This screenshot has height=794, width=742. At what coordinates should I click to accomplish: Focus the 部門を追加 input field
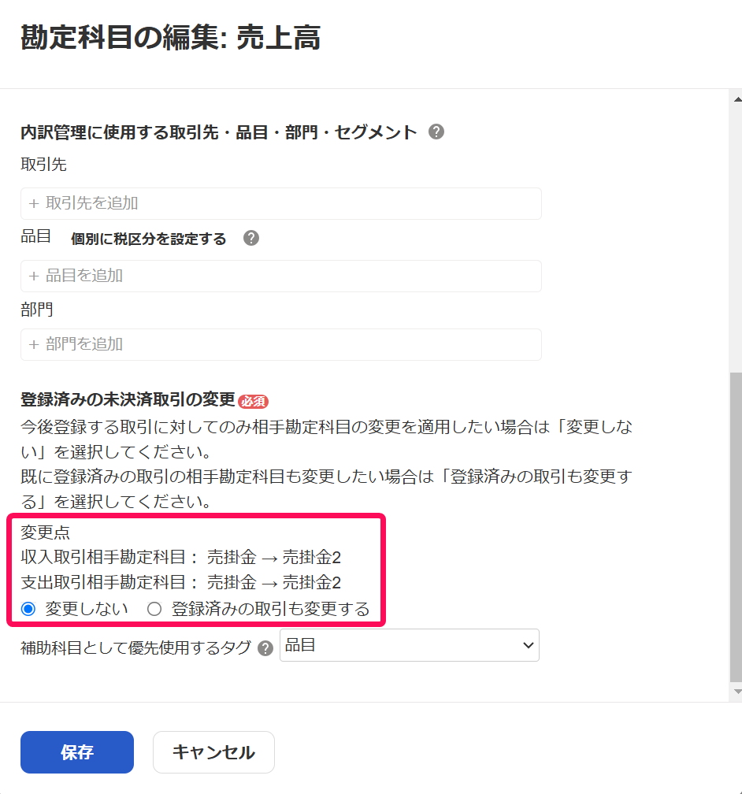click(281, 345)
